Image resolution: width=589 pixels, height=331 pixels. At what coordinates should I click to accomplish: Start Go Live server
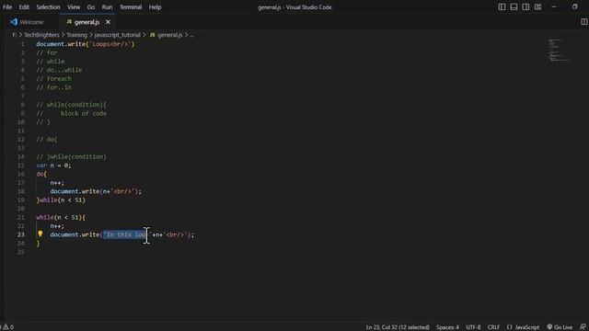tap(560, 327)
